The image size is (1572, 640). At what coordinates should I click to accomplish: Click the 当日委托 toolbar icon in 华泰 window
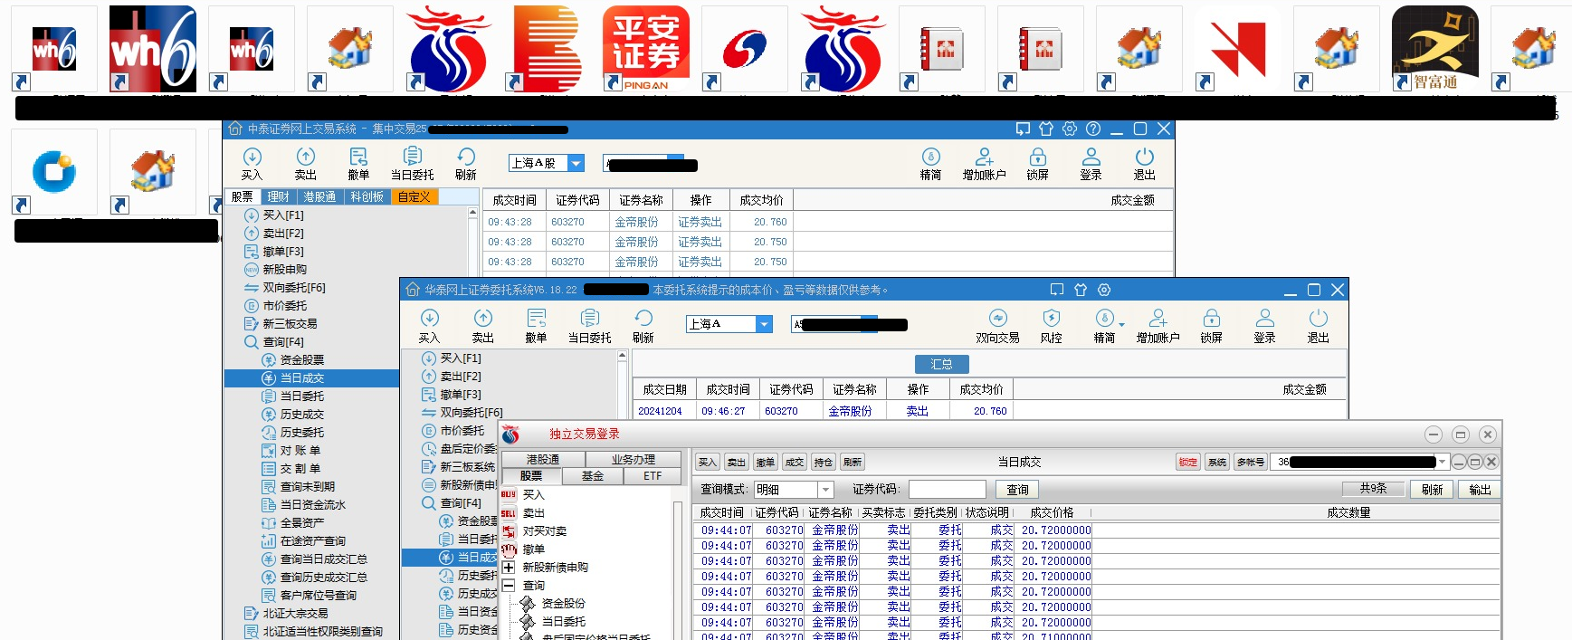(590, 326)
